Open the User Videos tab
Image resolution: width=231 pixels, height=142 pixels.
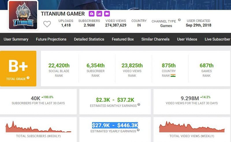187,39
